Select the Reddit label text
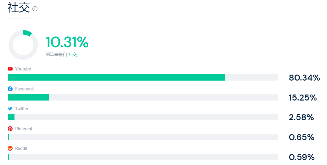The height and width of the screenshot is (165, 327). (21, 148)
